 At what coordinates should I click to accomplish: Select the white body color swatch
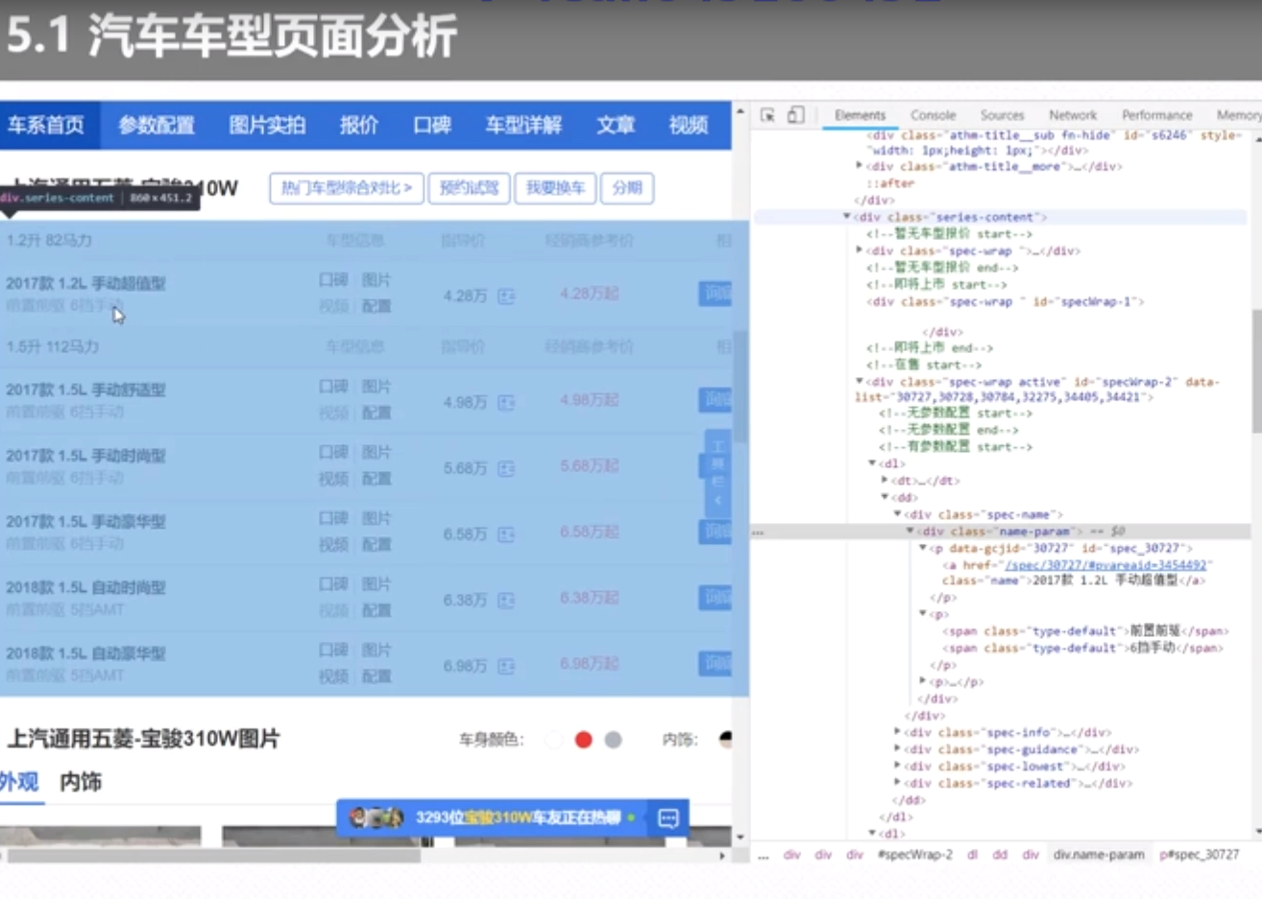[x=553, y=740]
